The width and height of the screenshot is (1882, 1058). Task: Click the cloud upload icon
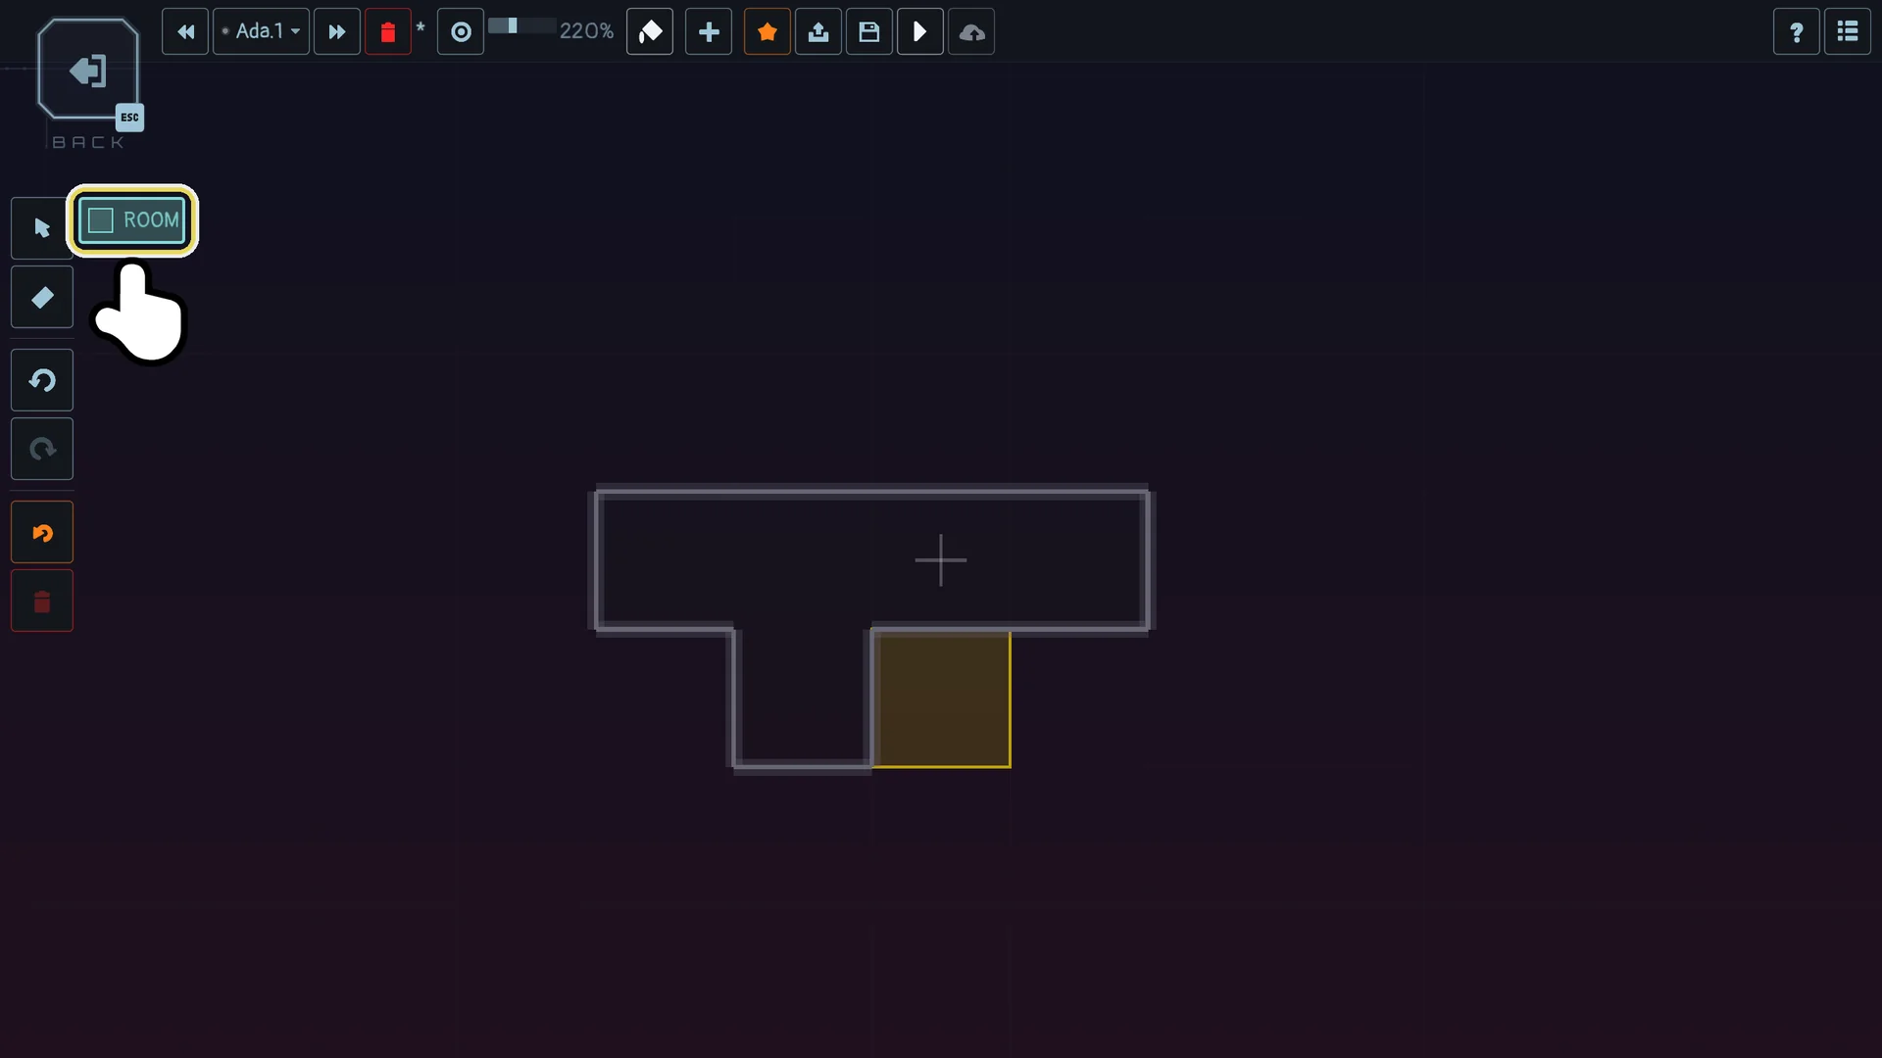[x=971, y=31]
